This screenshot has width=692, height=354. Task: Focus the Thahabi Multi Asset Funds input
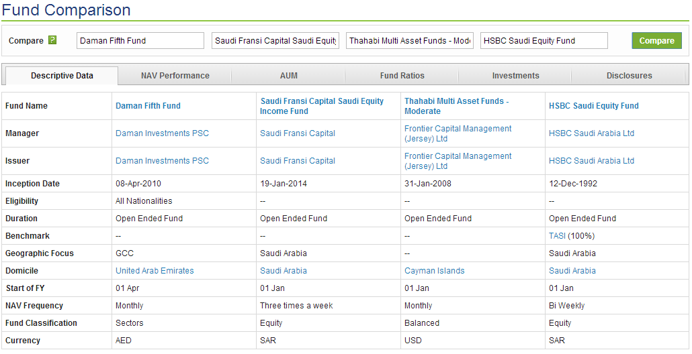click(410, 40)
